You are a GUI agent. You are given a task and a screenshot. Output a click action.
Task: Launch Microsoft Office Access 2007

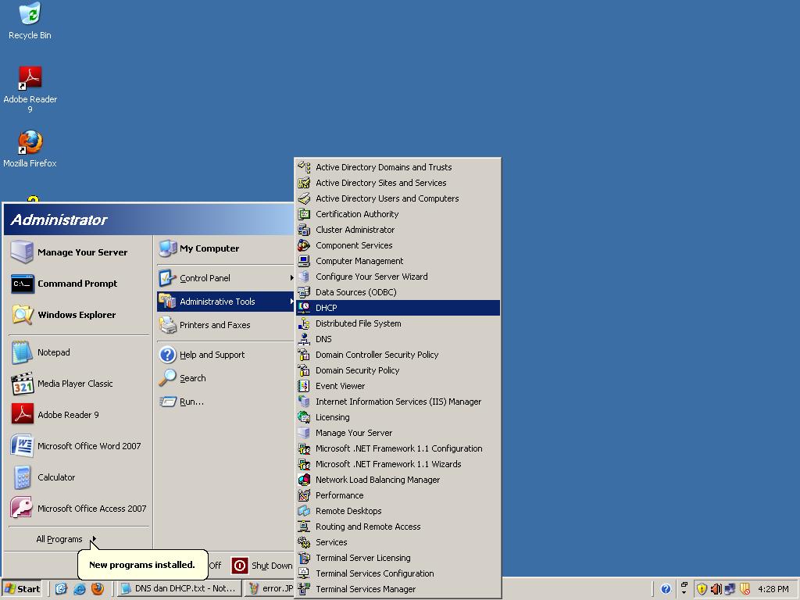[79, 509]
